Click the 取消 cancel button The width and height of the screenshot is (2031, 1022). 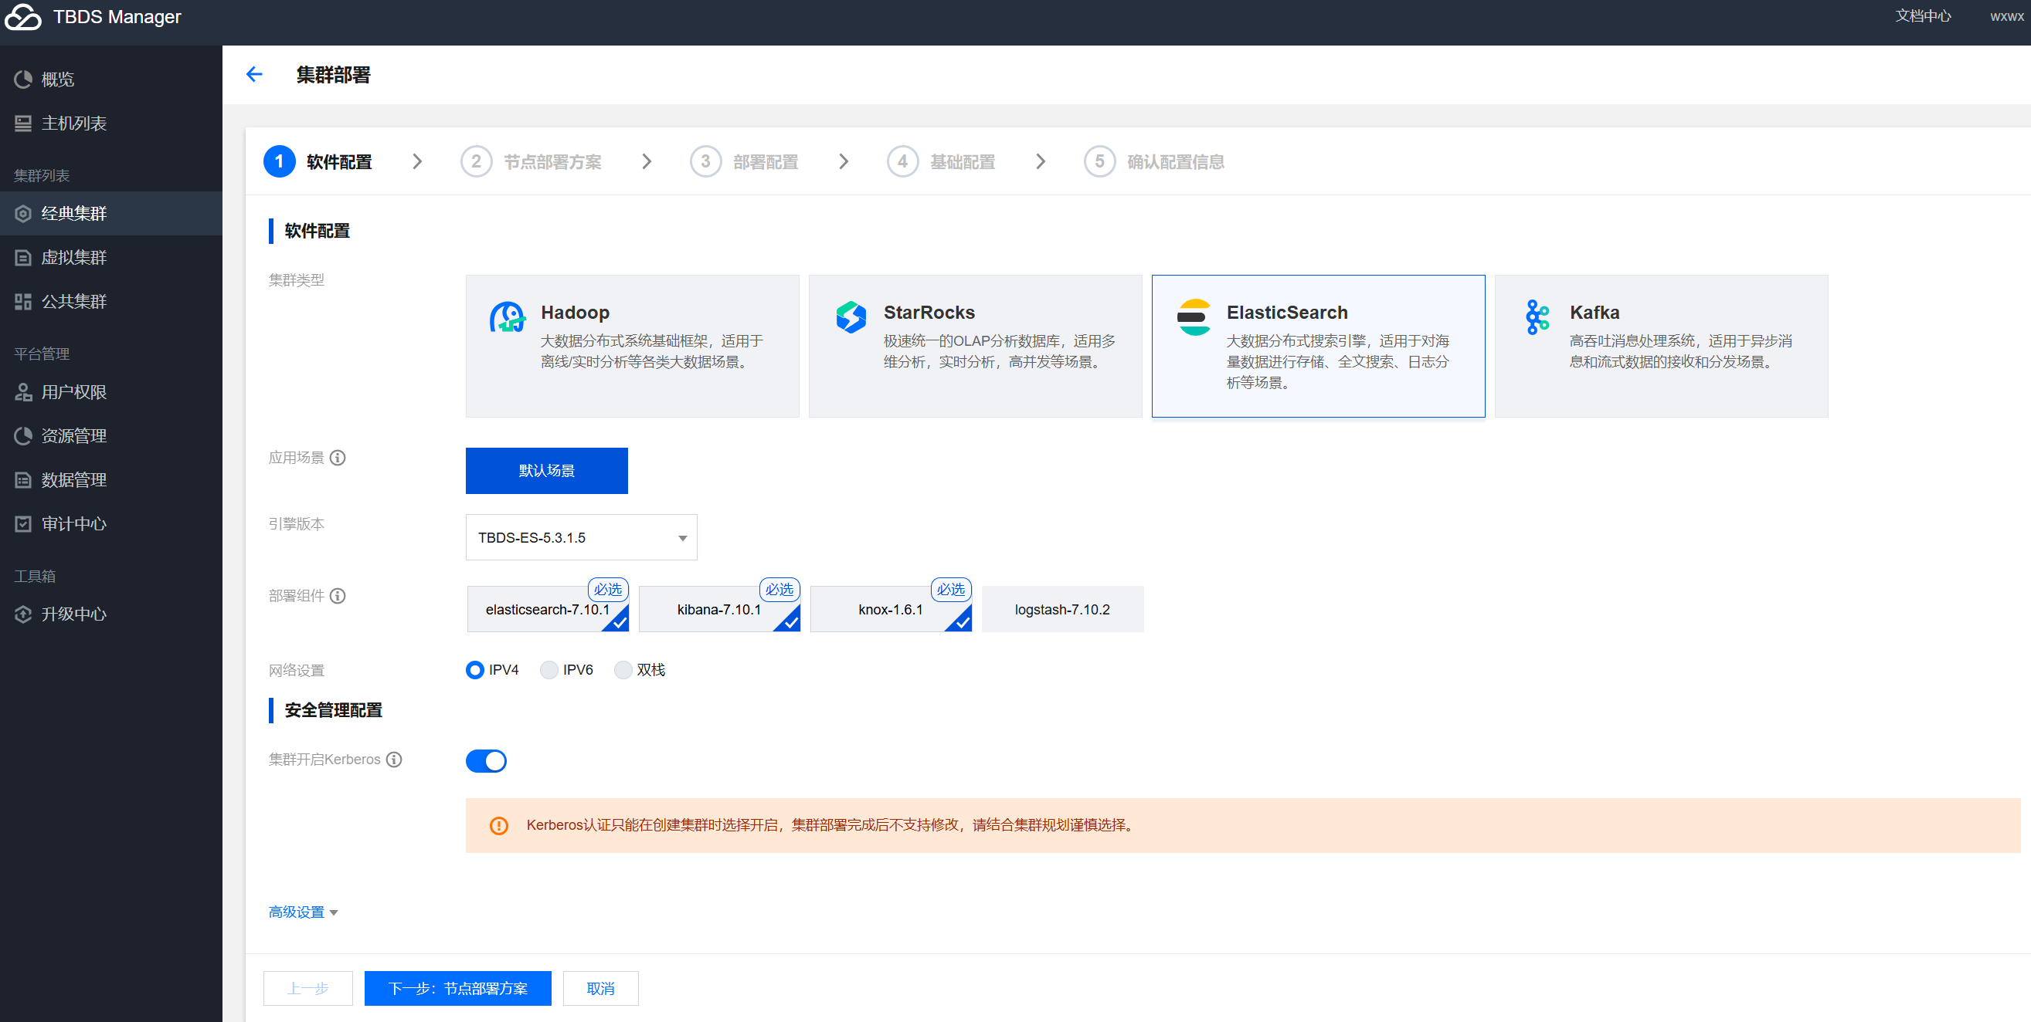click(x=600, y=988)
